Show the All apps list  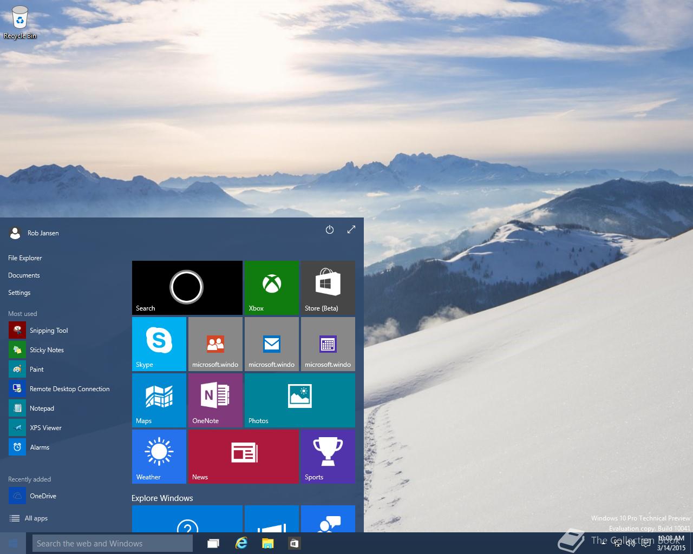(x=29, y=518)
